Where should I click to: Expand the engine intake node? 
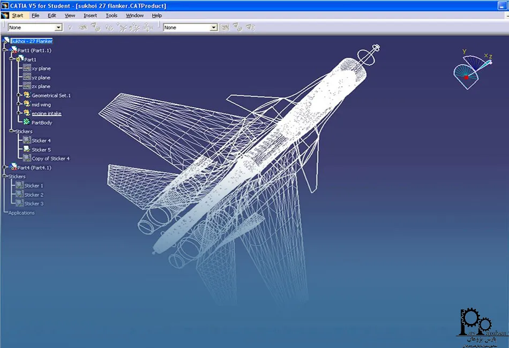pos(19,114)
